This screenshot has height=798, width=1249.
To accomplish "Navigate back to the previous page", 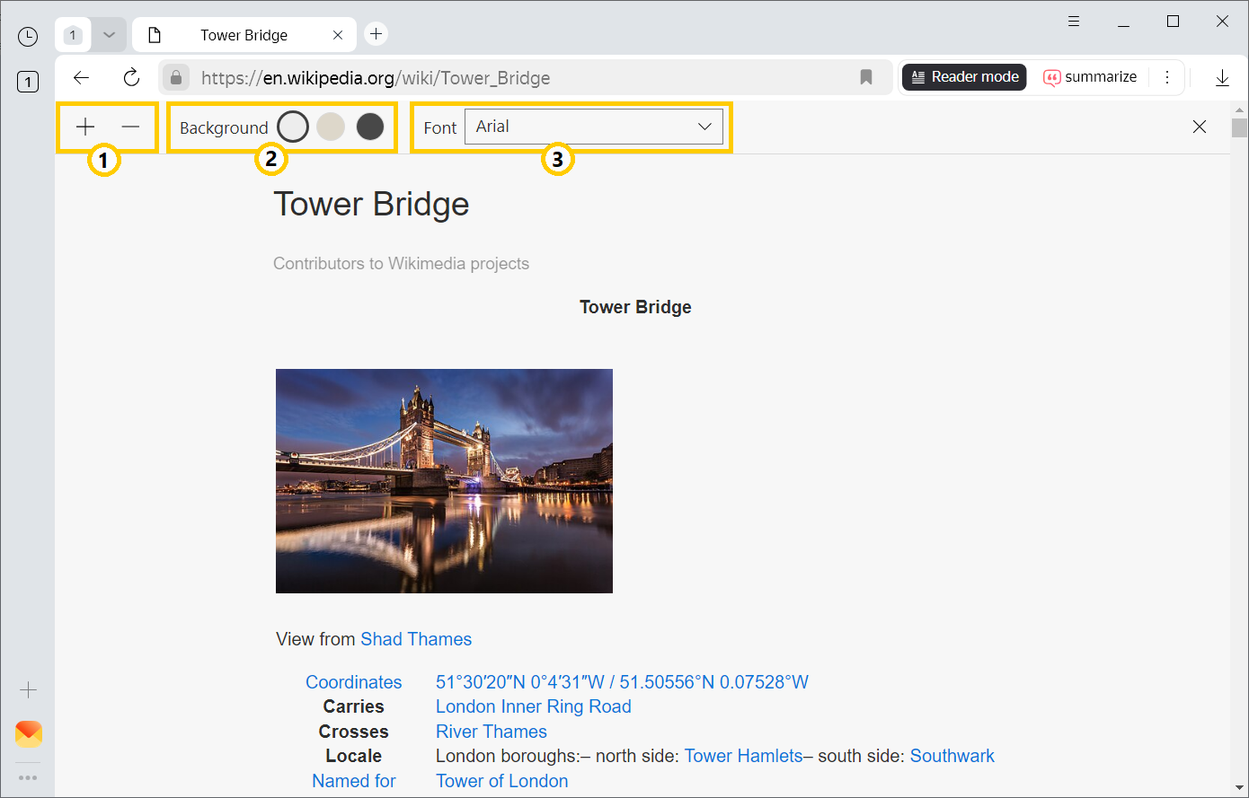I will (x=81, y=77).
